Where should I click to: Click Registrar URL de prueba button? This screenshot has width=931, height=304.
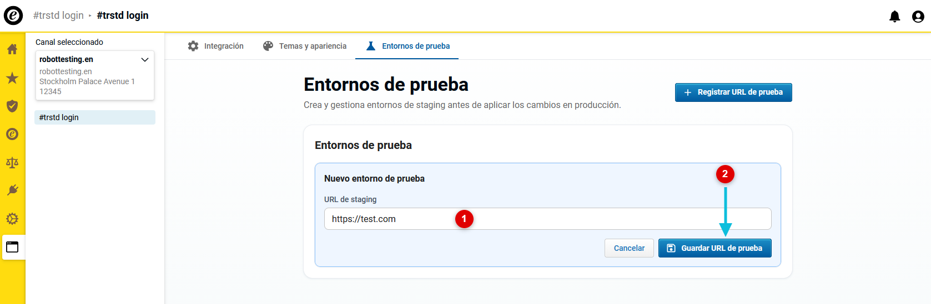pos(733,92)
